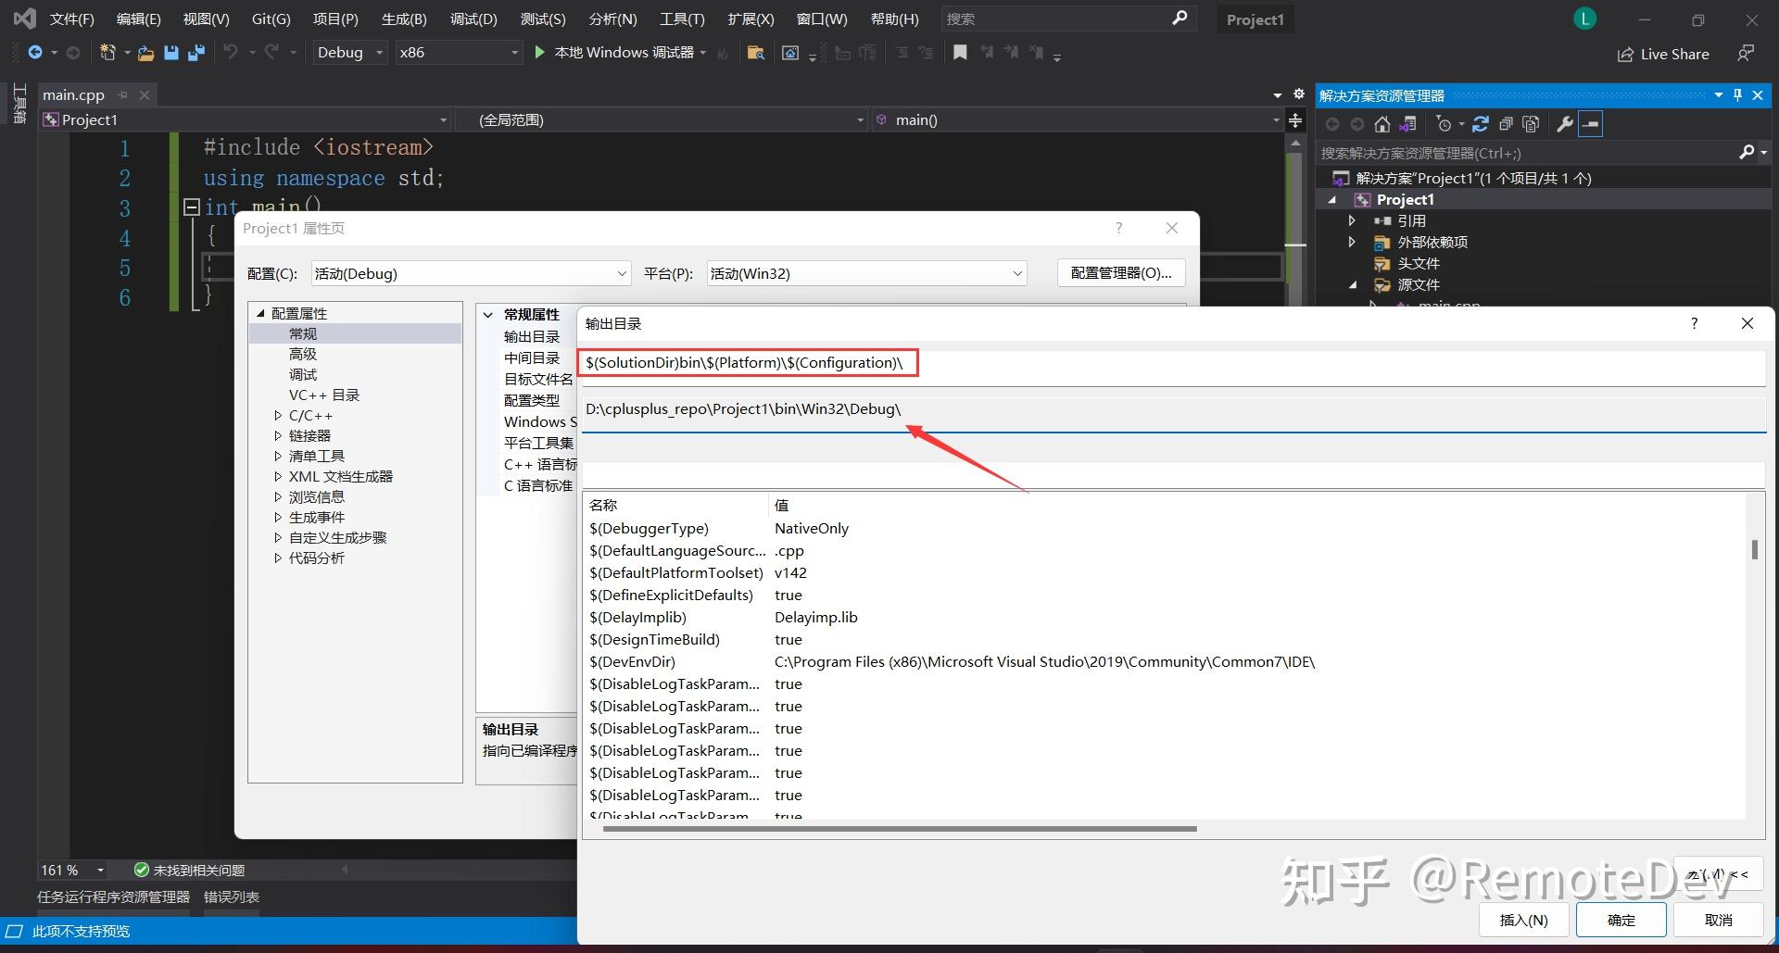
Task: Collapse the main() code fold marker
Action: 192,207
